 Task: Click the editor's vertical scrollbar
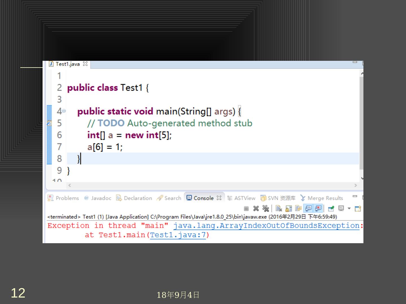tap(361, 121)
